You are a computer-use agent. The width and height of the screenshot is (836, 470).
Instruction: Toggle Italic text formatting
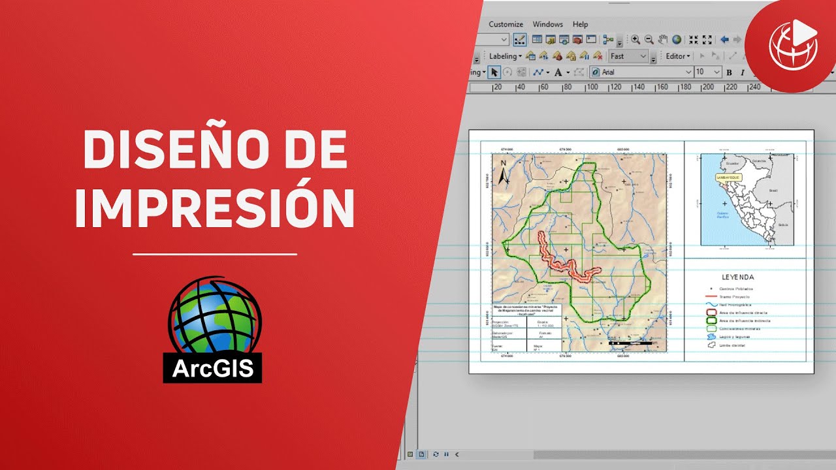click(x=743, y=72)
